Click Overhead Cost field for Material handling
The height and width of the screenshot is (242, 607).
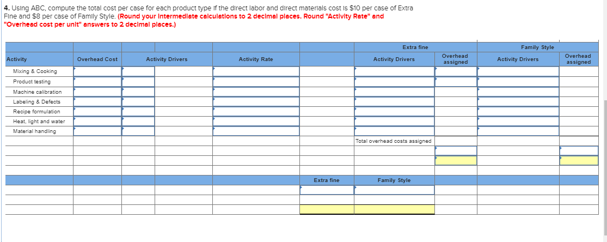click(x=97, y=131)
